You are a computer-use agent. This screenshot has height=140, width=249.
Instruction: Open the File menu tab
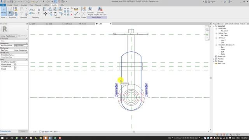pyautogui.click(x=3, y=5)
